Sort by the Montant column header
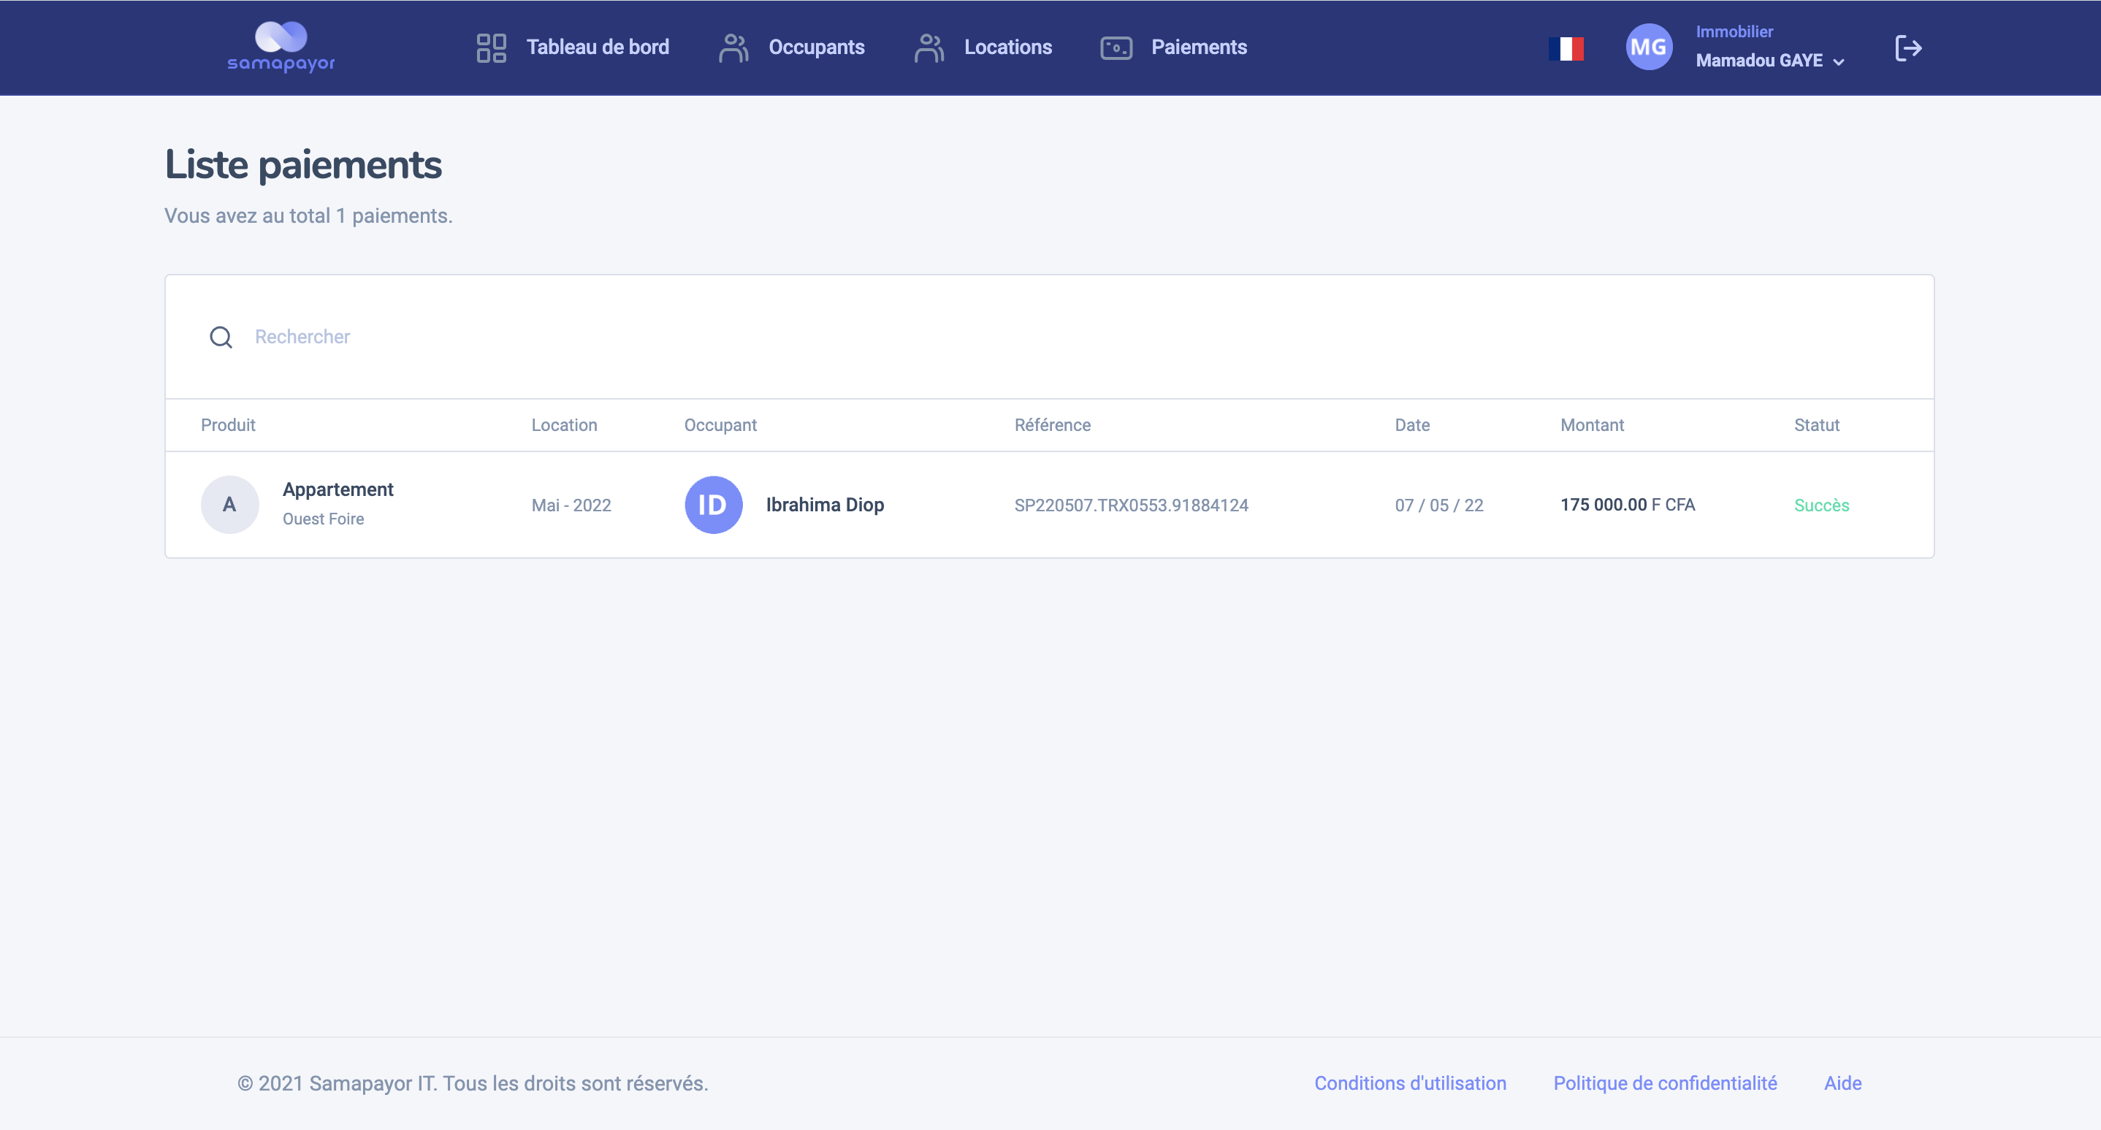 (1591, 424)
